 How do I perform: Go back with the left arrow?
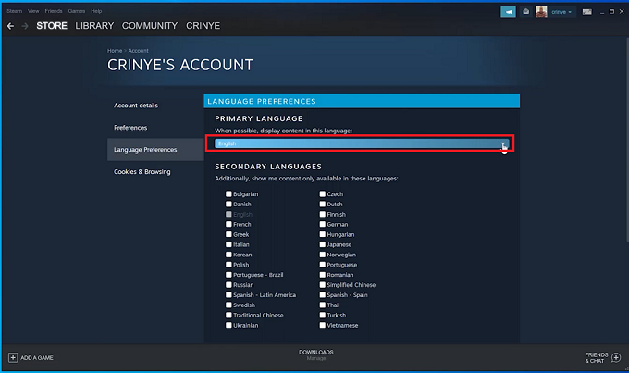tap(10, 26)
